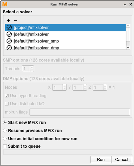This screenshot has width=134, height=166.
Task: Click the checkmark icon beside [project]/mfixsolver
Action: point(9,28)
